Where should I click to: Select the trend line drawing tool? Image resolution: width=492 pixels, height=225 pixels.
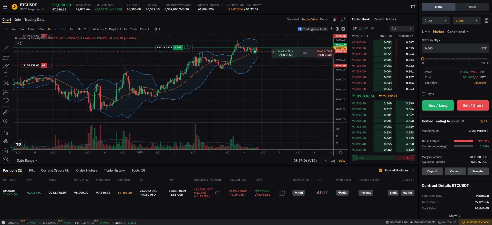[6, 49]
